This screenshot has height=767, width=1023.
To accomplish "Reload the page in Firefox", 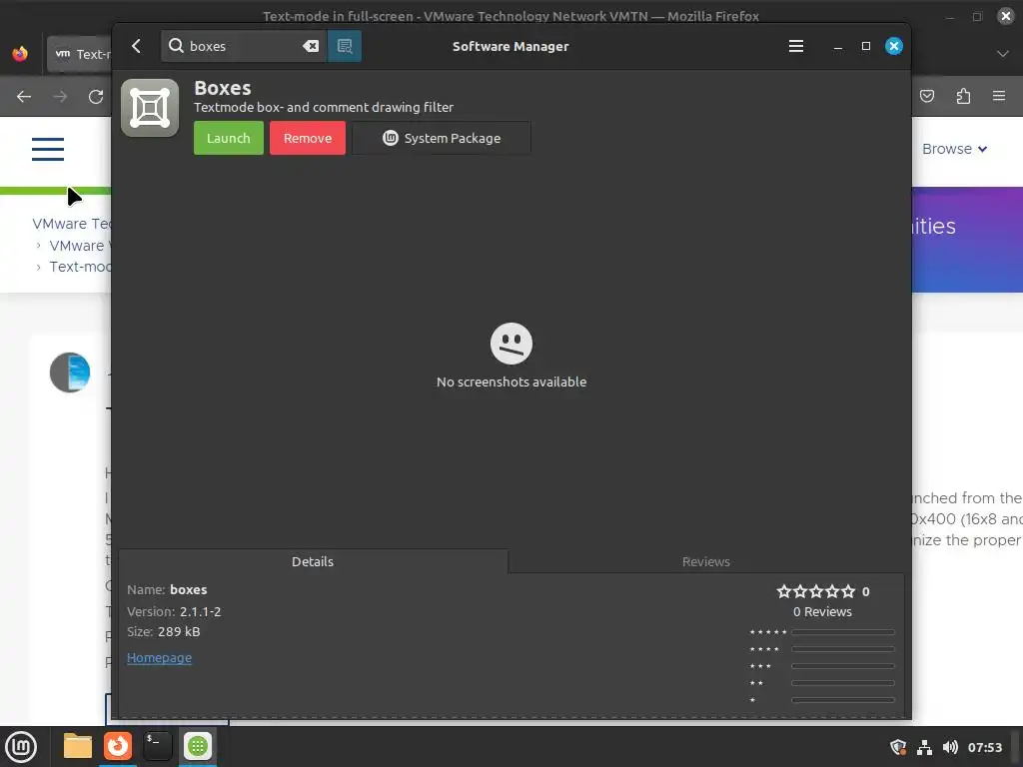I will point(96,97).
